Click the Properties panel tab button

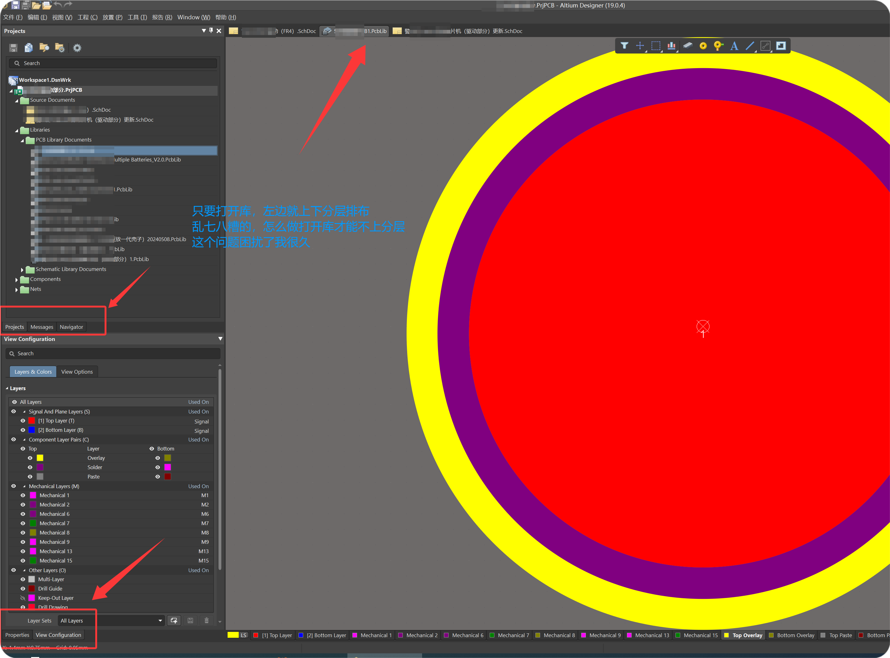(x=17, y=635)
